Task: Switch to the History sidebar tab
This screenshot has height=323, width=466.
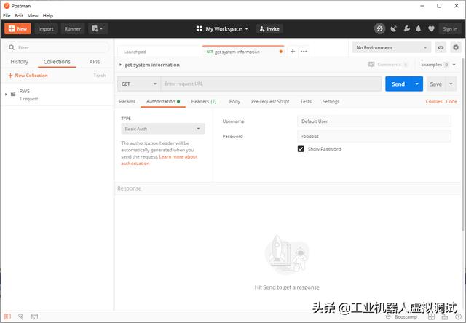Action: click(x=20, y=62)
